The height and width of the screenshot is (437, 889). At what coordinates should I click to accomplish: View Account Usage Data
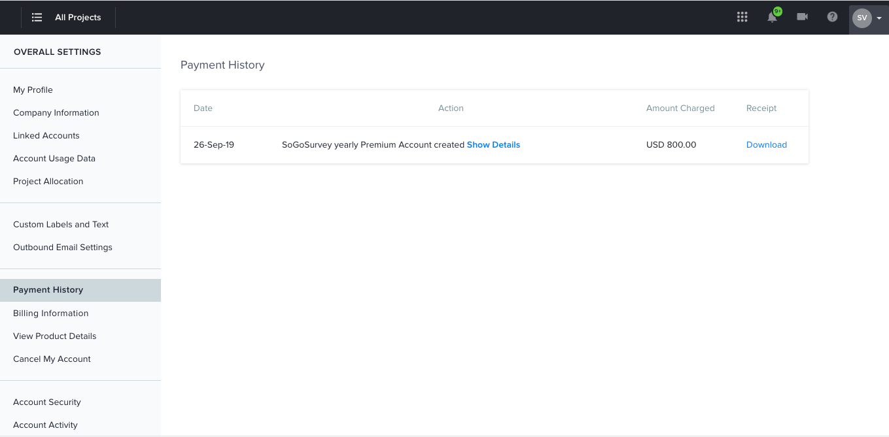tap(54, 159)
